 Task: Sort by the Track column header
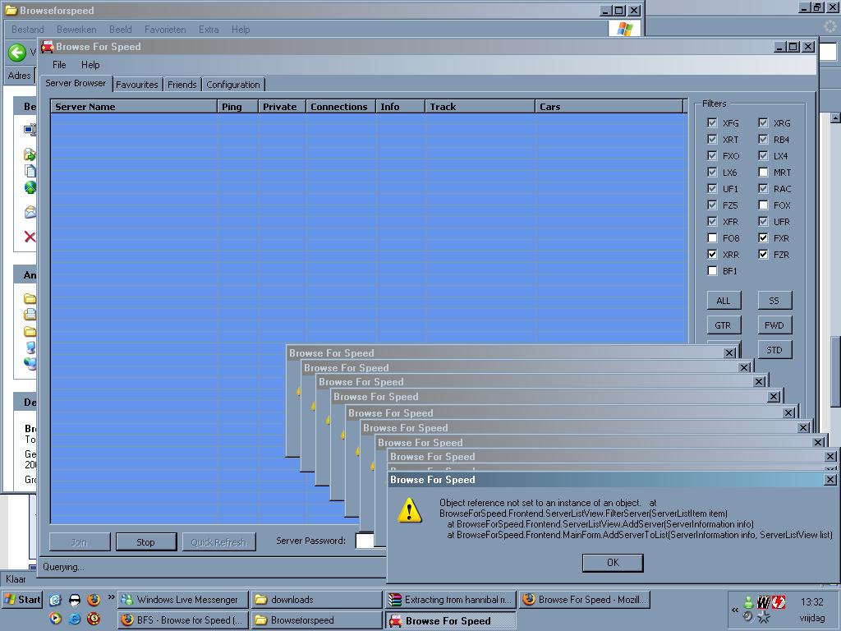click(480, 106)
